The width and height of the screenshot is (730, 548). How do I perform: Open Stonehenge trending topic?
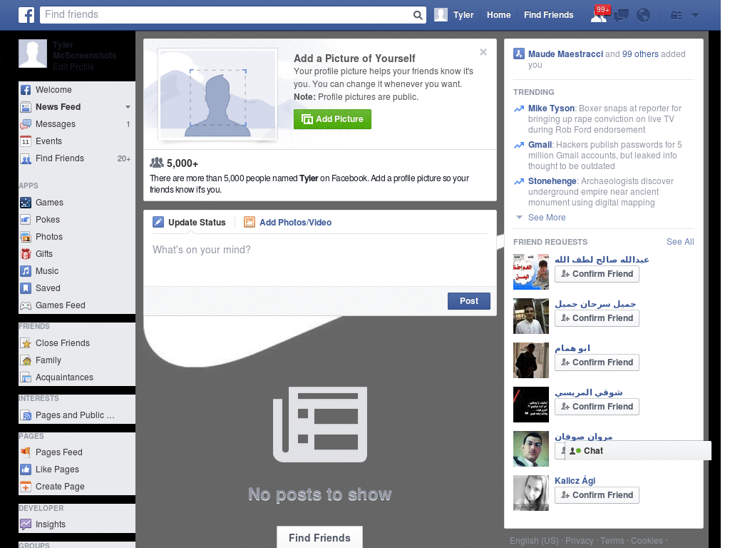click(x=552, y=181)
